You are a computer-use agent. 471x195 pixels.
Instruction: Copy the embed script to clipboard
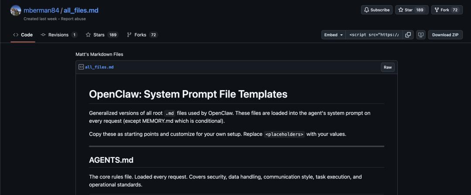408,35
